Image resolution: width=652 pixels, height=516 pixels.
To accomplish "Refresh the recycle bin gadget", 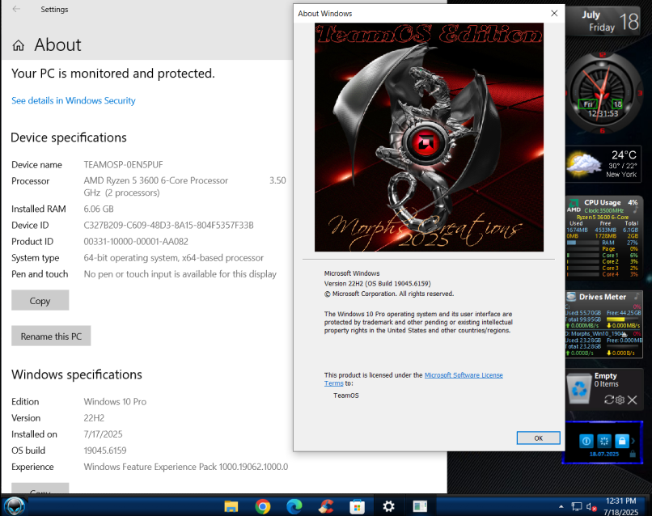I will tap(609, 400).
